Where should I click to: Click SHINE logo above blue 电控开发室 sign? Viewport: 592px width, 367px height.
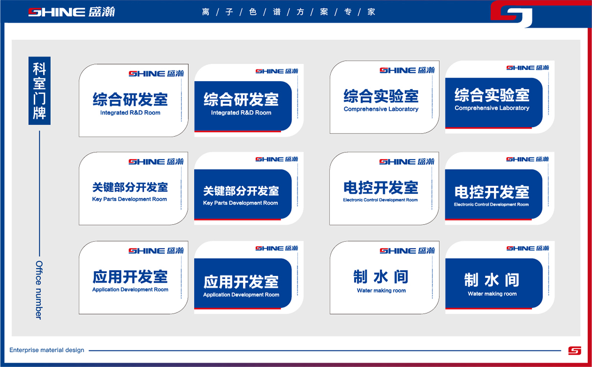click(x=527, y=159)
